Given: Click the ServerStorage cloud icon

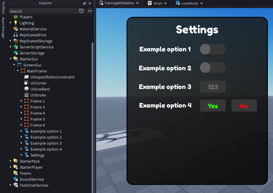Looking at the screenshot, I should (x=16, y=53).
